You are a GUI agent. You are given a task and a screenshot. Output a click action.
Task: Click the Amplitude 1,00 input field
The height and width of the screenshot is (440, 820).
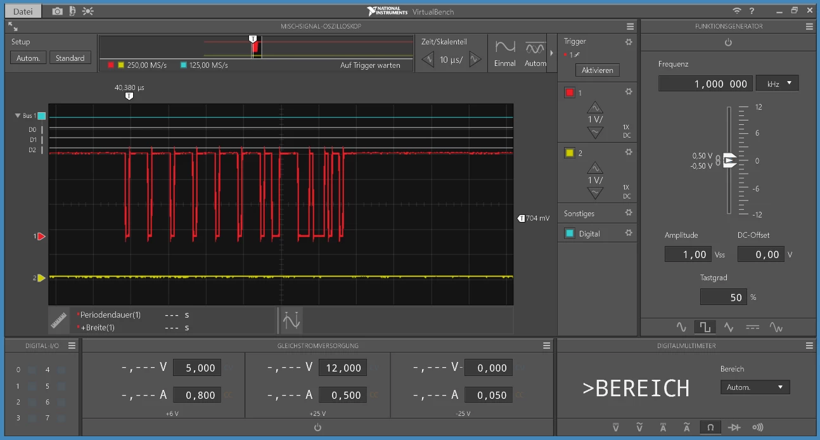(x=688, y=254)
